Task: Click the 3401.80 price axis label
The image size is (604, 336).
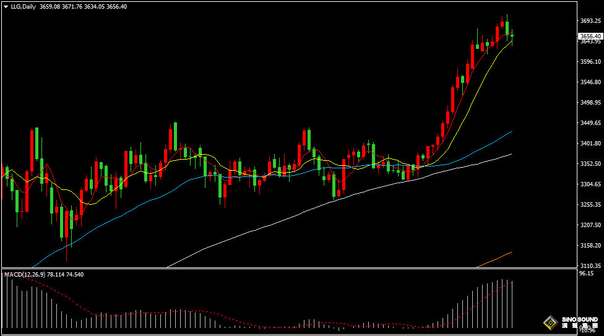Action: pos(590,144)
